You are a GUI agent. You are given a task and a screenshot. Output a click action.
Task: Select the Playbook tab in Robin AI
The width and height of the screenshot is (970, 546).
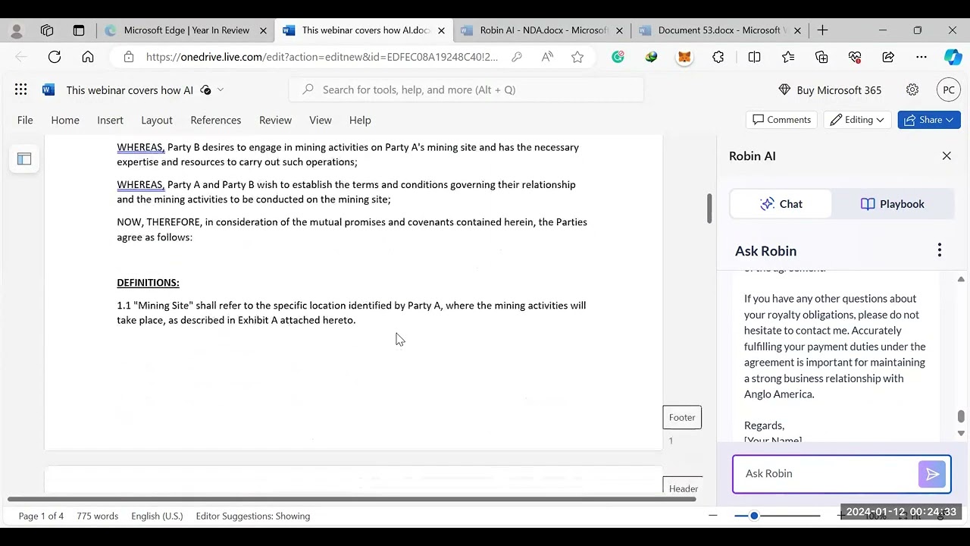(x=893, y=204)
